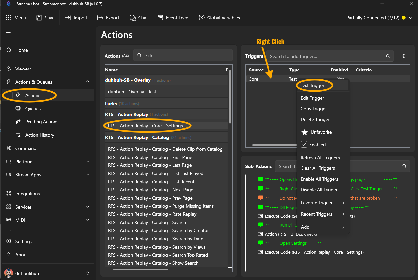Viewport: 418px width, 280px height.
Task: Click the Viewers person icon
Action: pyautogui.click(x=9, y=69)
